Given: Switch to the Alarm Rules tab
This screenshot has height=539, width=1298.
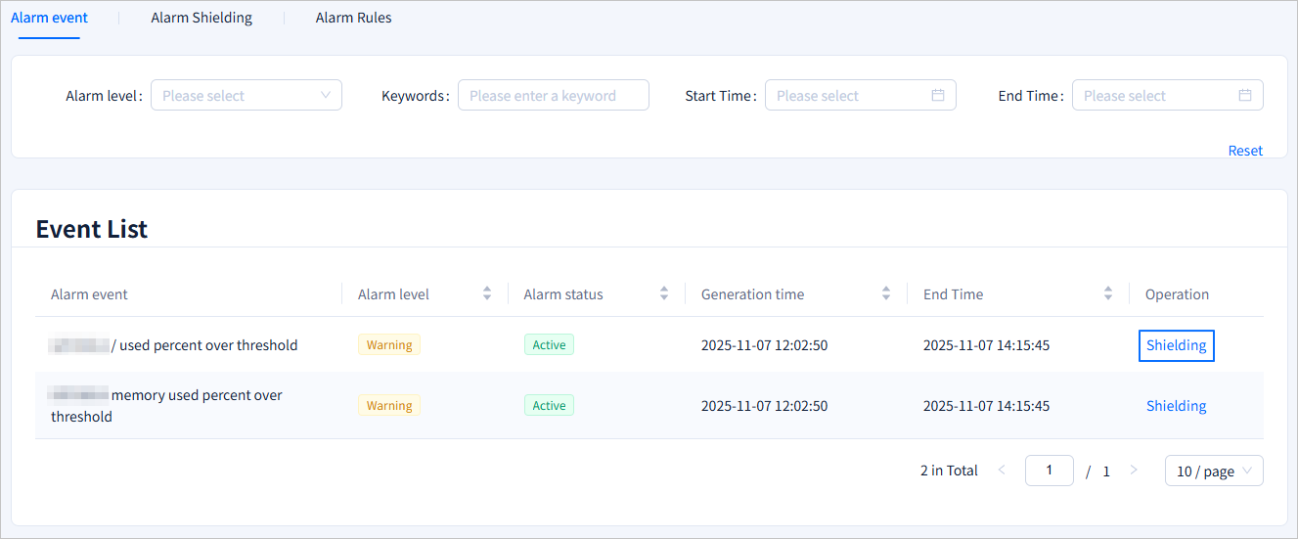Looking at the screenshot, I should click(353, 18).
